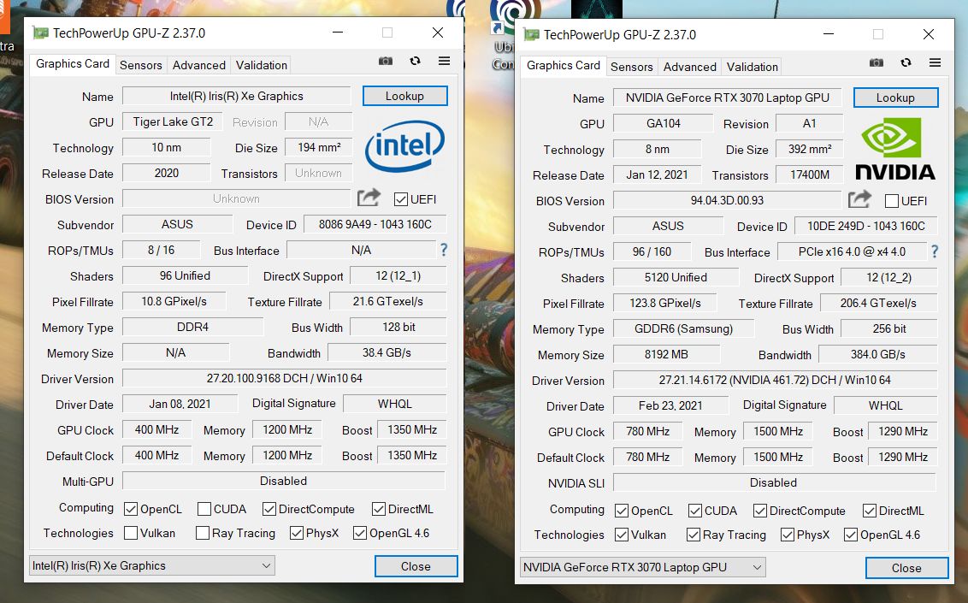Open hamburger menu in NVIDIA GPU-Z window
Image resolution: width=968 pixels, height=603 pixels.
pos(935,63)
